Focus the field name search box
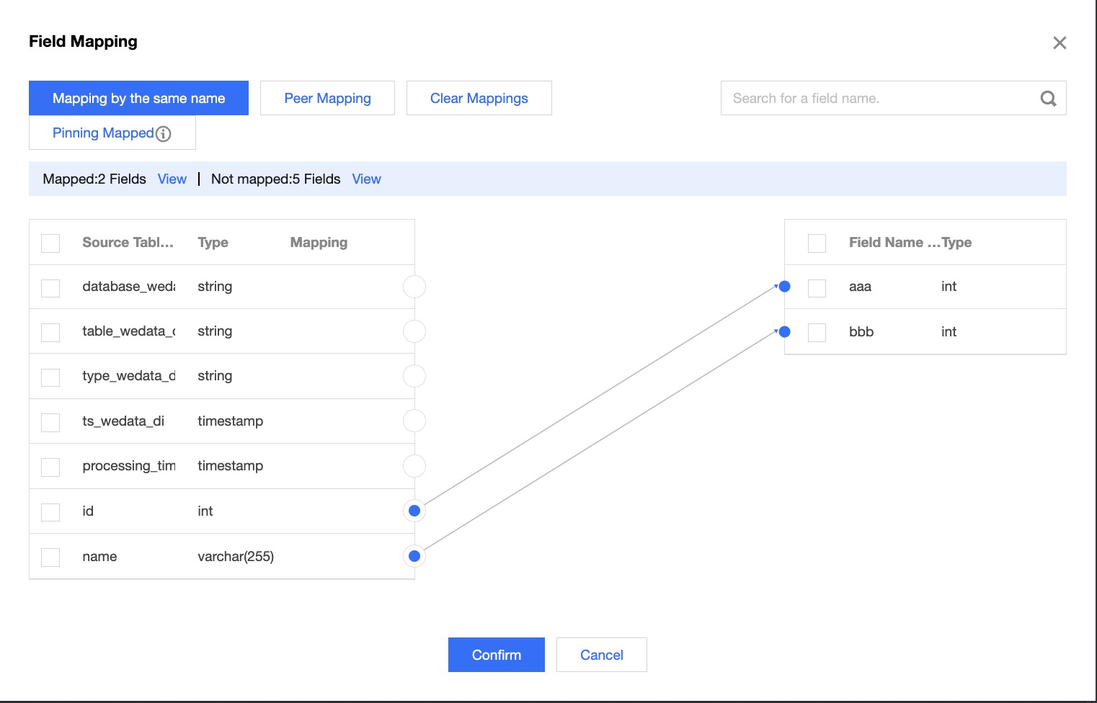 point(879,99)
